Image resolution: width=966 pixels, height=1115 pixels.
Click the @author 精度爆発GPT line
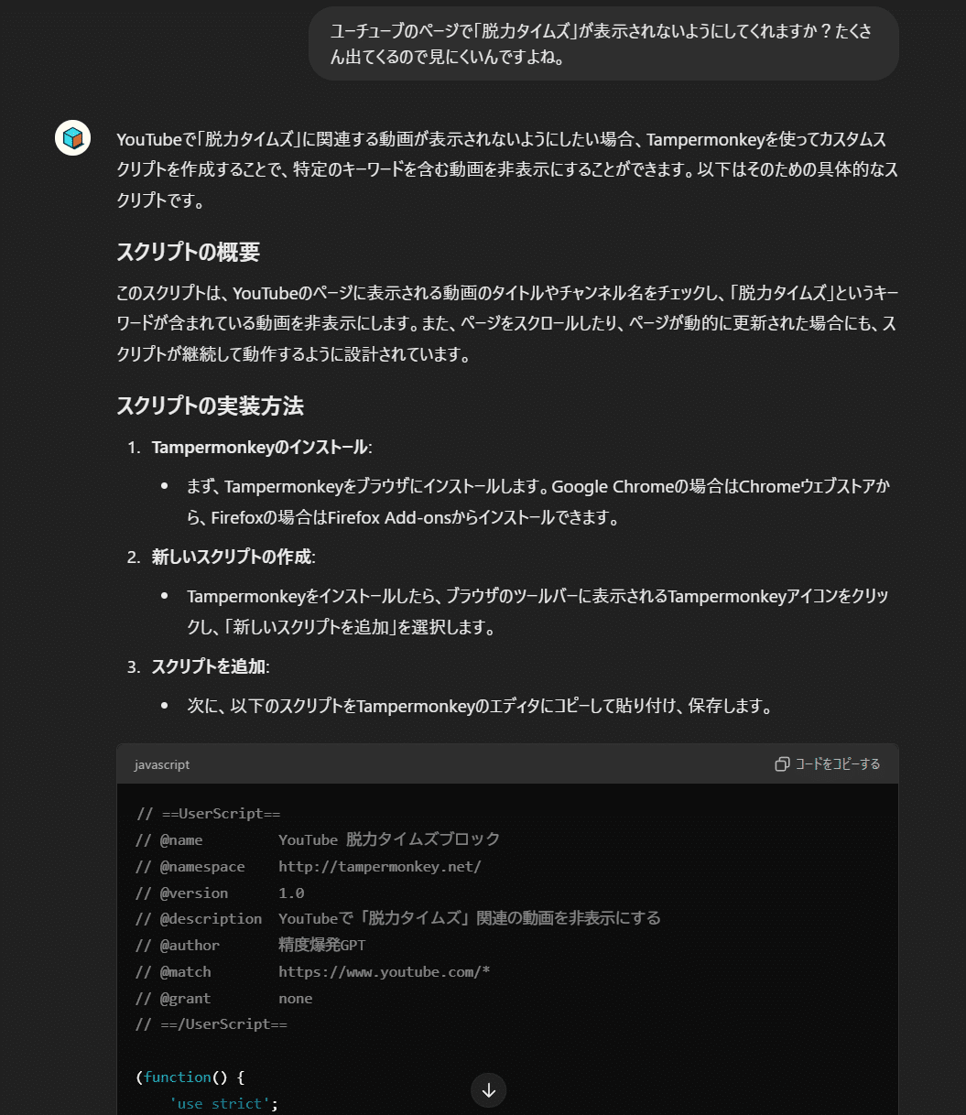251,945
